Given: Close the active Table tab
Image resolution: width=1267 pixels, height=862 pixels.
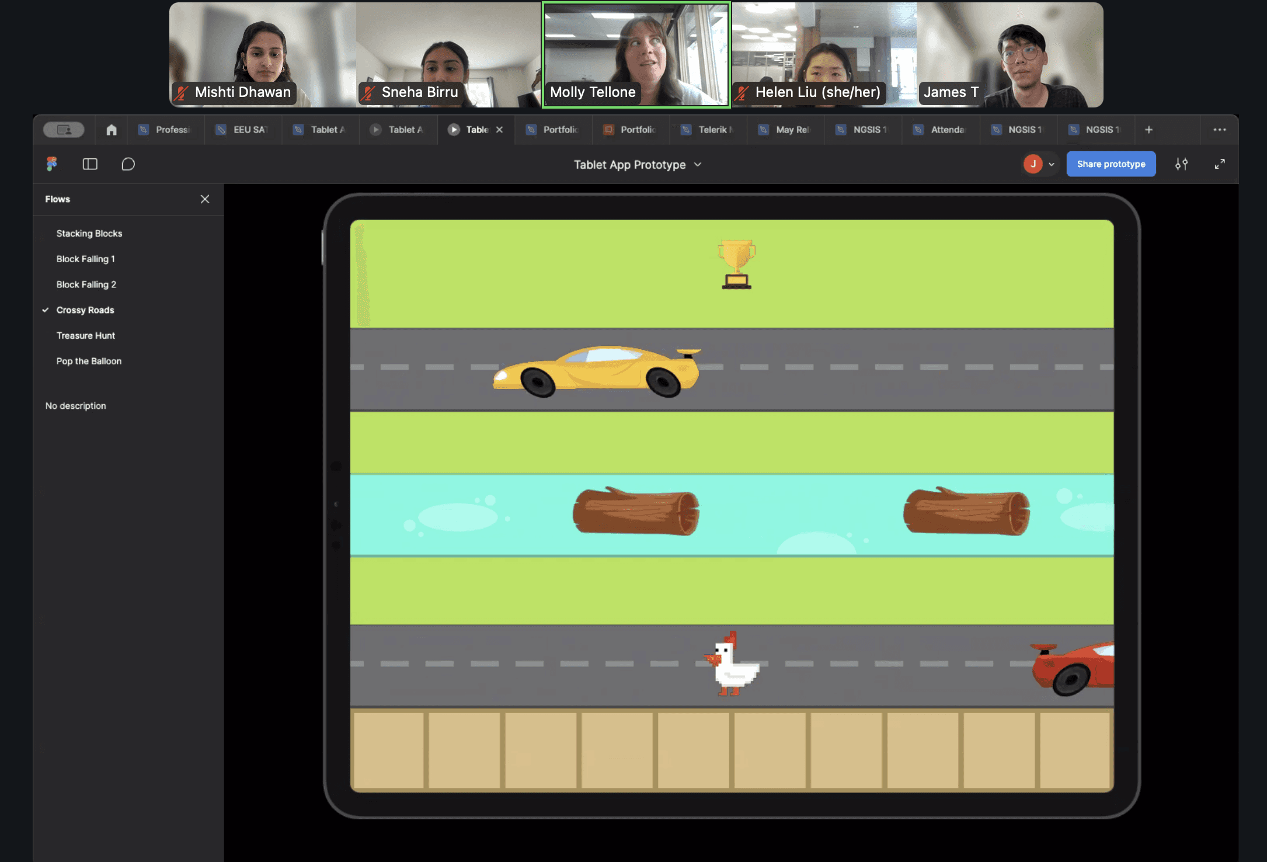Looking at the screenshot, I should (499, 130).
